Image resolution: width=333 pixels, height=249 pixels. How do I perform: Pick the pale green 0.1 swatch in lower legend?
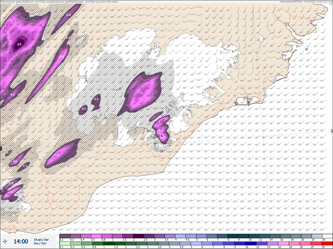pos(65,244)
